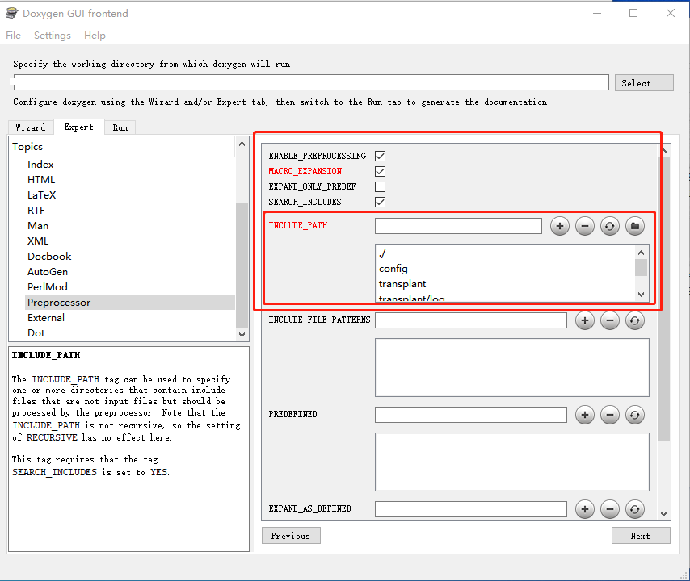Go to Previous topic page
Screen dimensions: 690x581
tap(291, 536)
